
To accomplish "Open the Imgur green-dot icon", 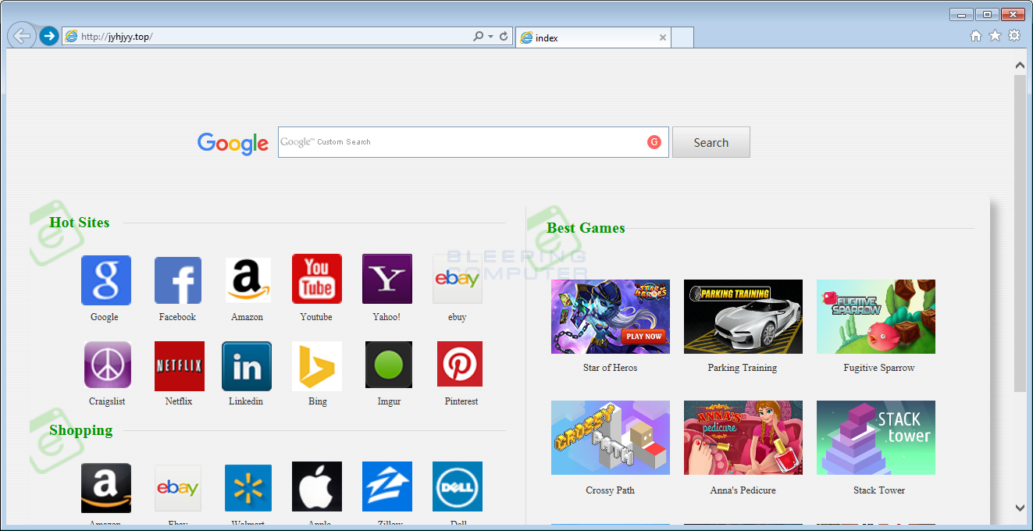I will click(389, 365).
